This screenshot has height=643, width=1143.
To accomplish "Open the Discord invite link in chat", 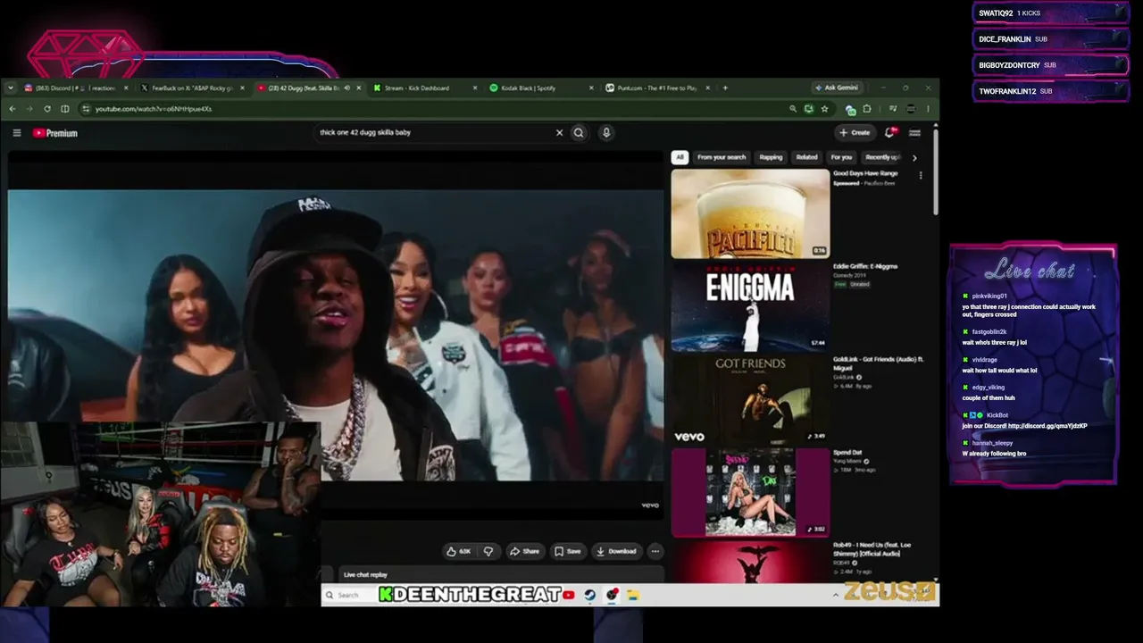I will click(1047, 426).
